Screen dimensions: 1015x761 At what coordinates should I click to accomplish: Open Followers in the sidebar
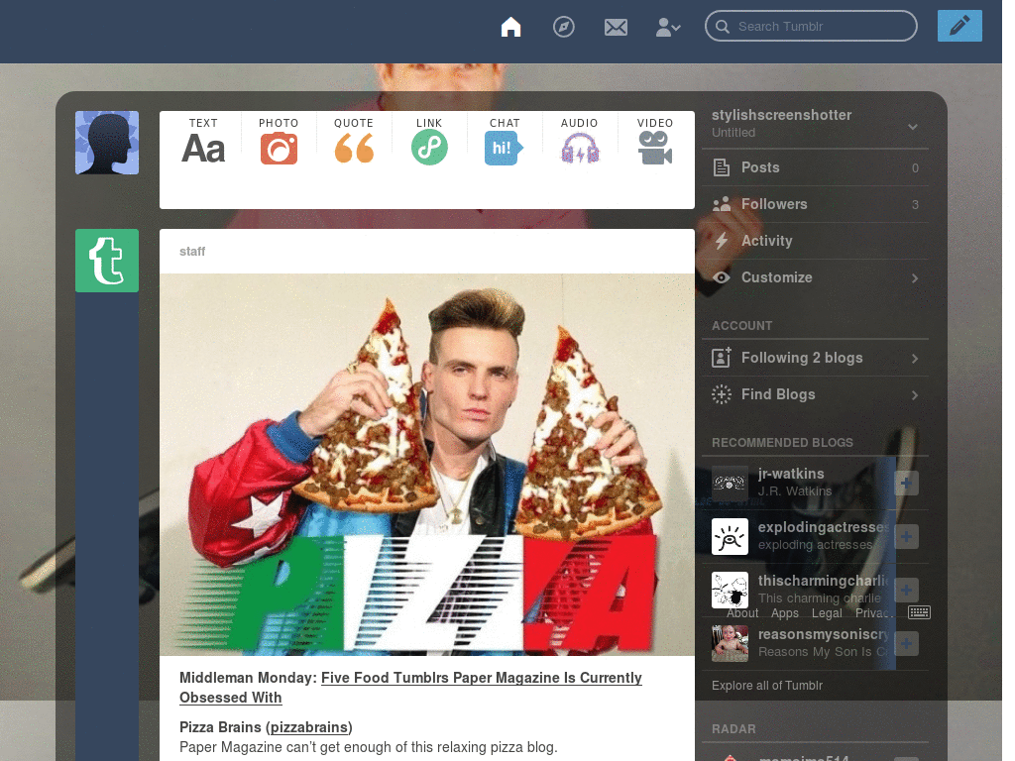[815, 204]
